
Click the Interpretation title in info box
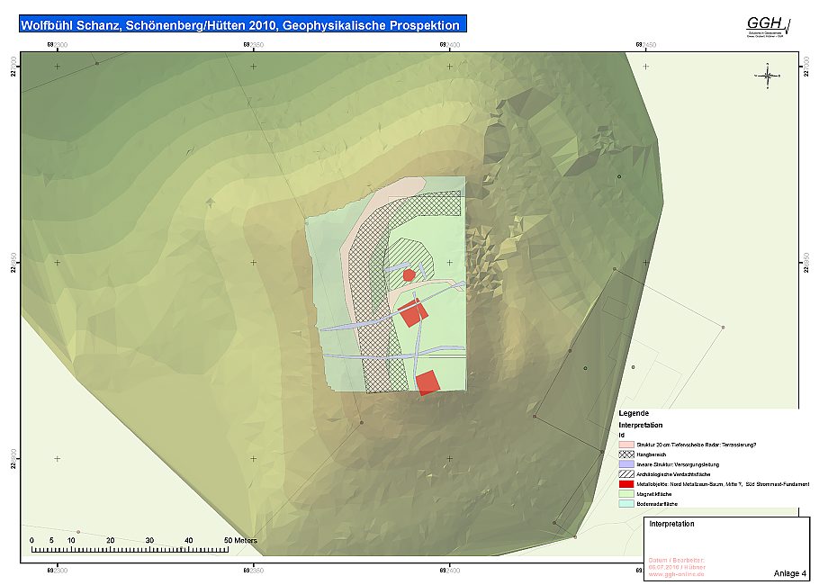click(x=671, y=524)
